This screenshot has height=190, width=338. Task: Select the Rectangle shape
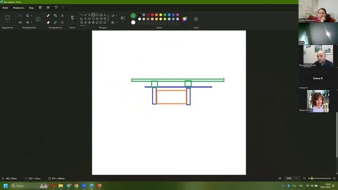[93, 15]
